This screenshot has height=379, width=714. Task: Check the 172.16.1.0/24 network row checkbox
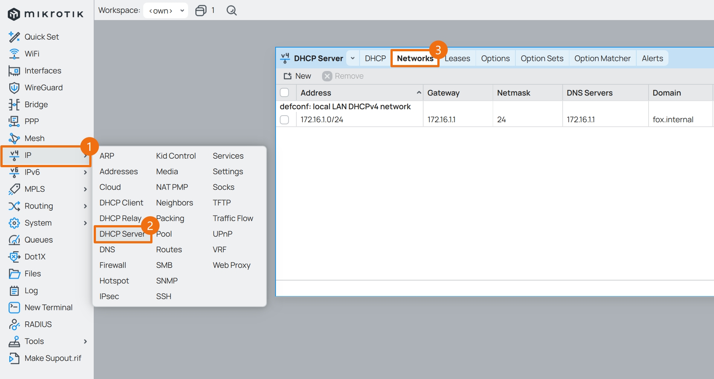tap(284, 120)
